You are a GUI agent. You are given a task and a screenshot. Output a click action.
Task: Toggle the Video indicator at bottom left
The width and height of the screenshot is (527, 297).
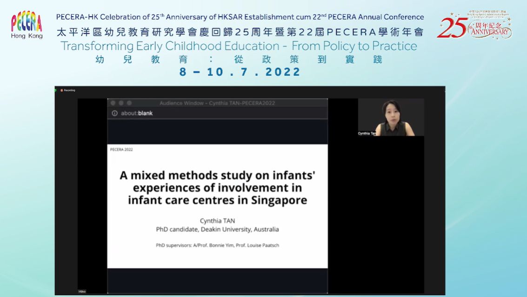(82, 291)
